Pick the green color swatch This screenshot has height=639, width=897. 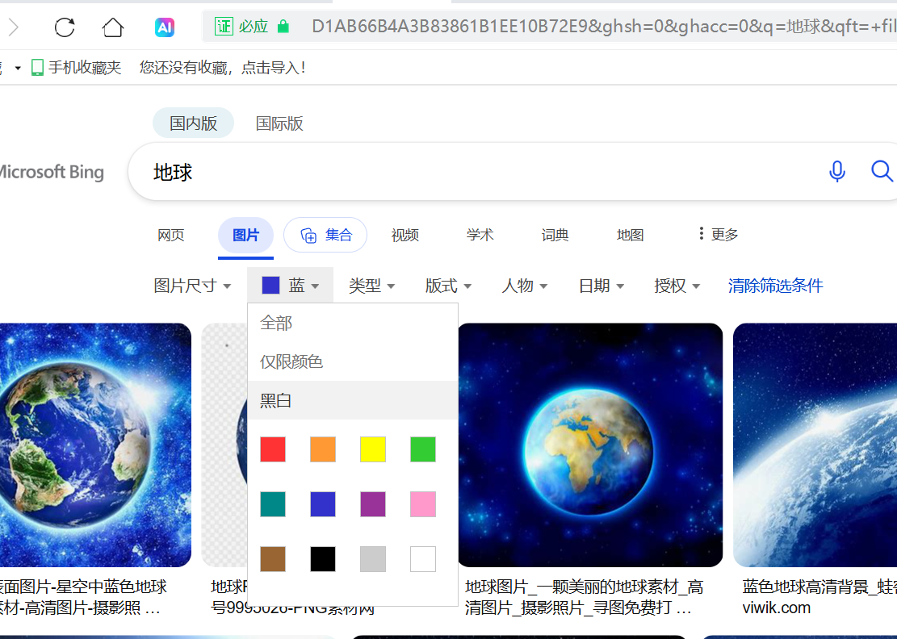coord(423,449)
